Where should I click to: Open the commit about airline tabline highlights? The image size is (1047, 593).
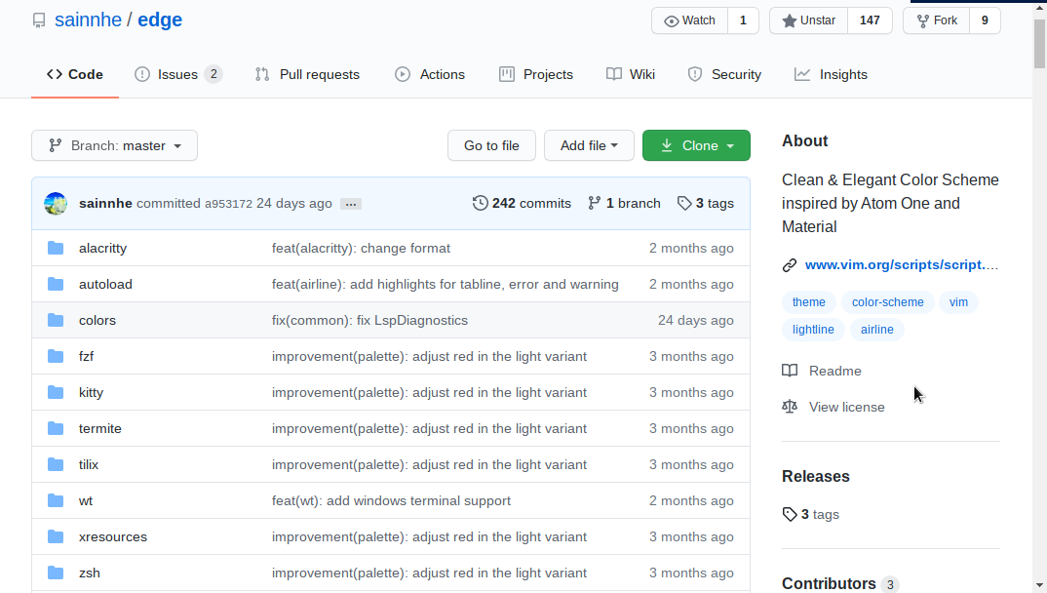click(446, 285)
